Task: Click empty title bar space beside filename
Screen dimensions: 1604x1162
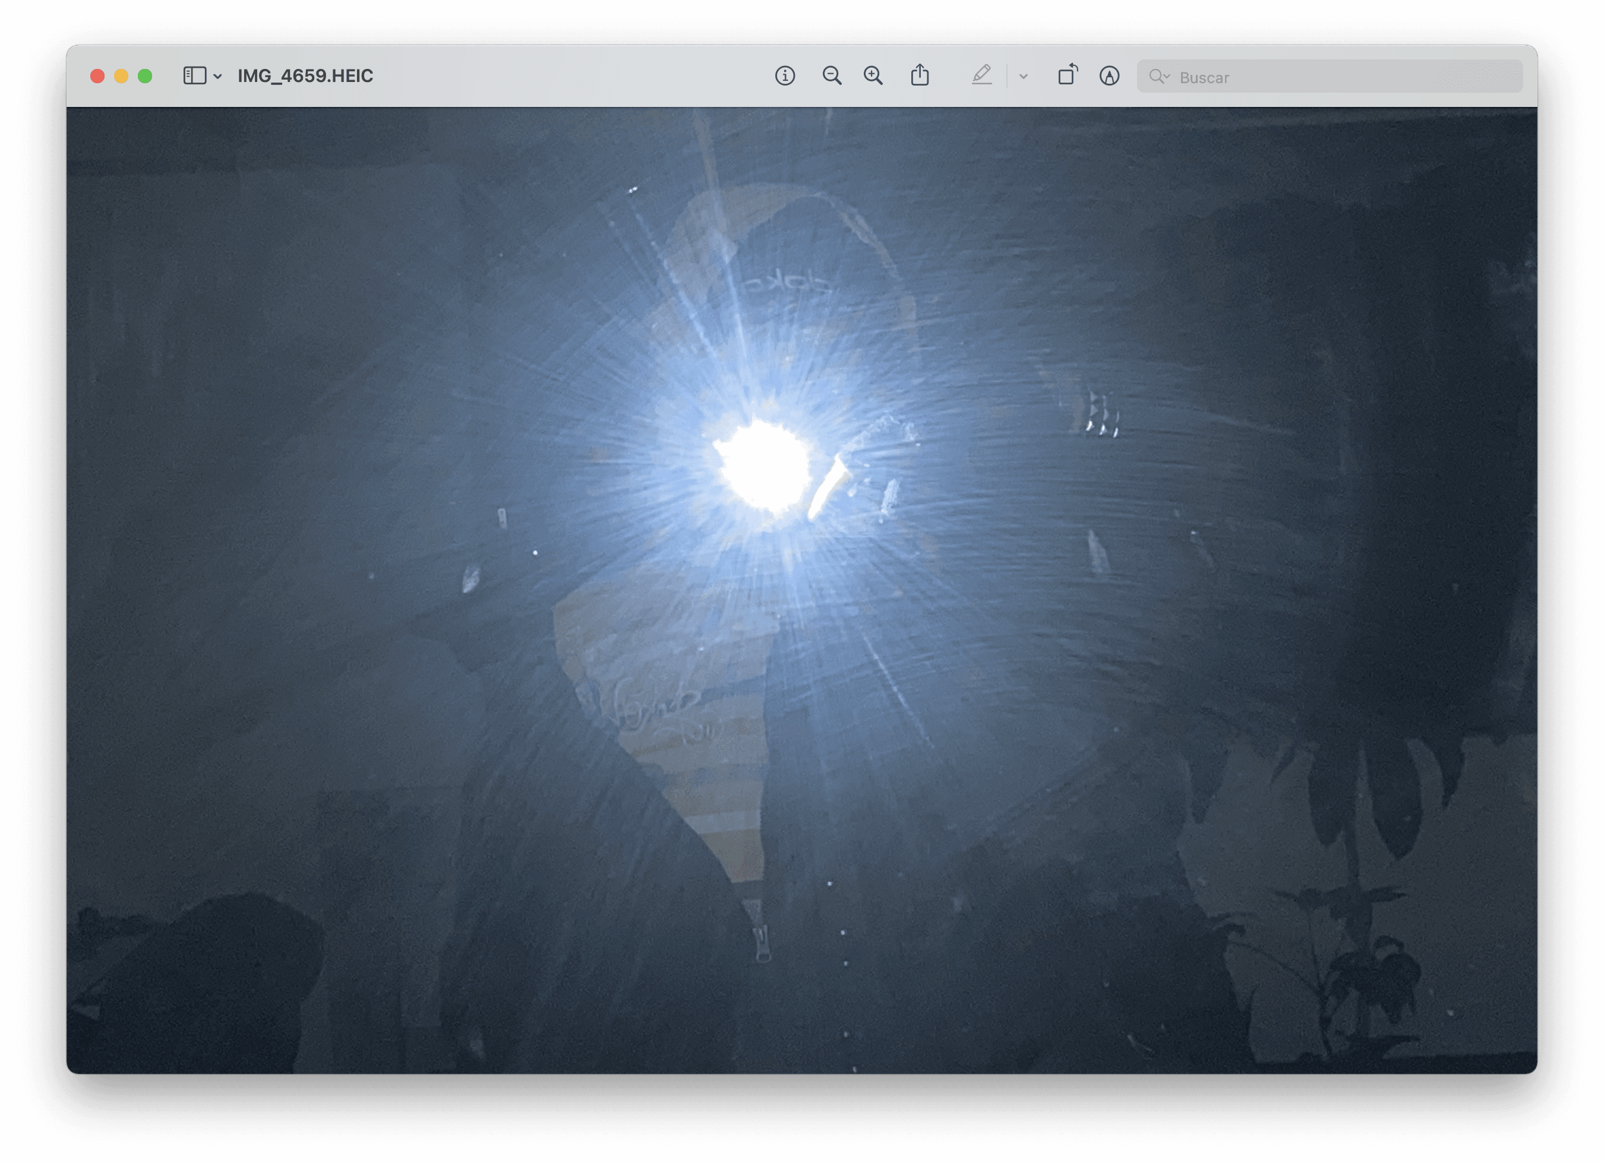Action: click(566, 75)
